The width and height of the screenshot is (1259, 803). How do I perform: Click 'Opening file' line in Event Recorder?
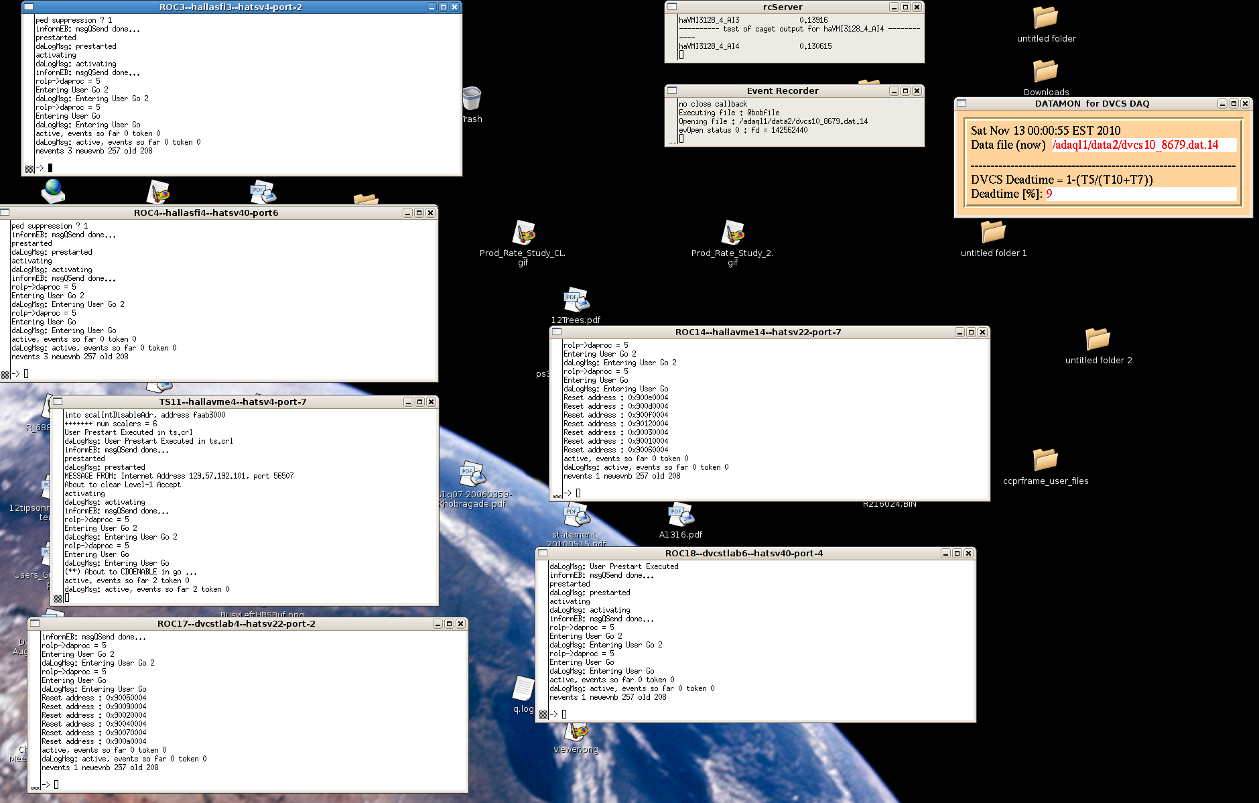pyautogui.click(x=773, y=121)
